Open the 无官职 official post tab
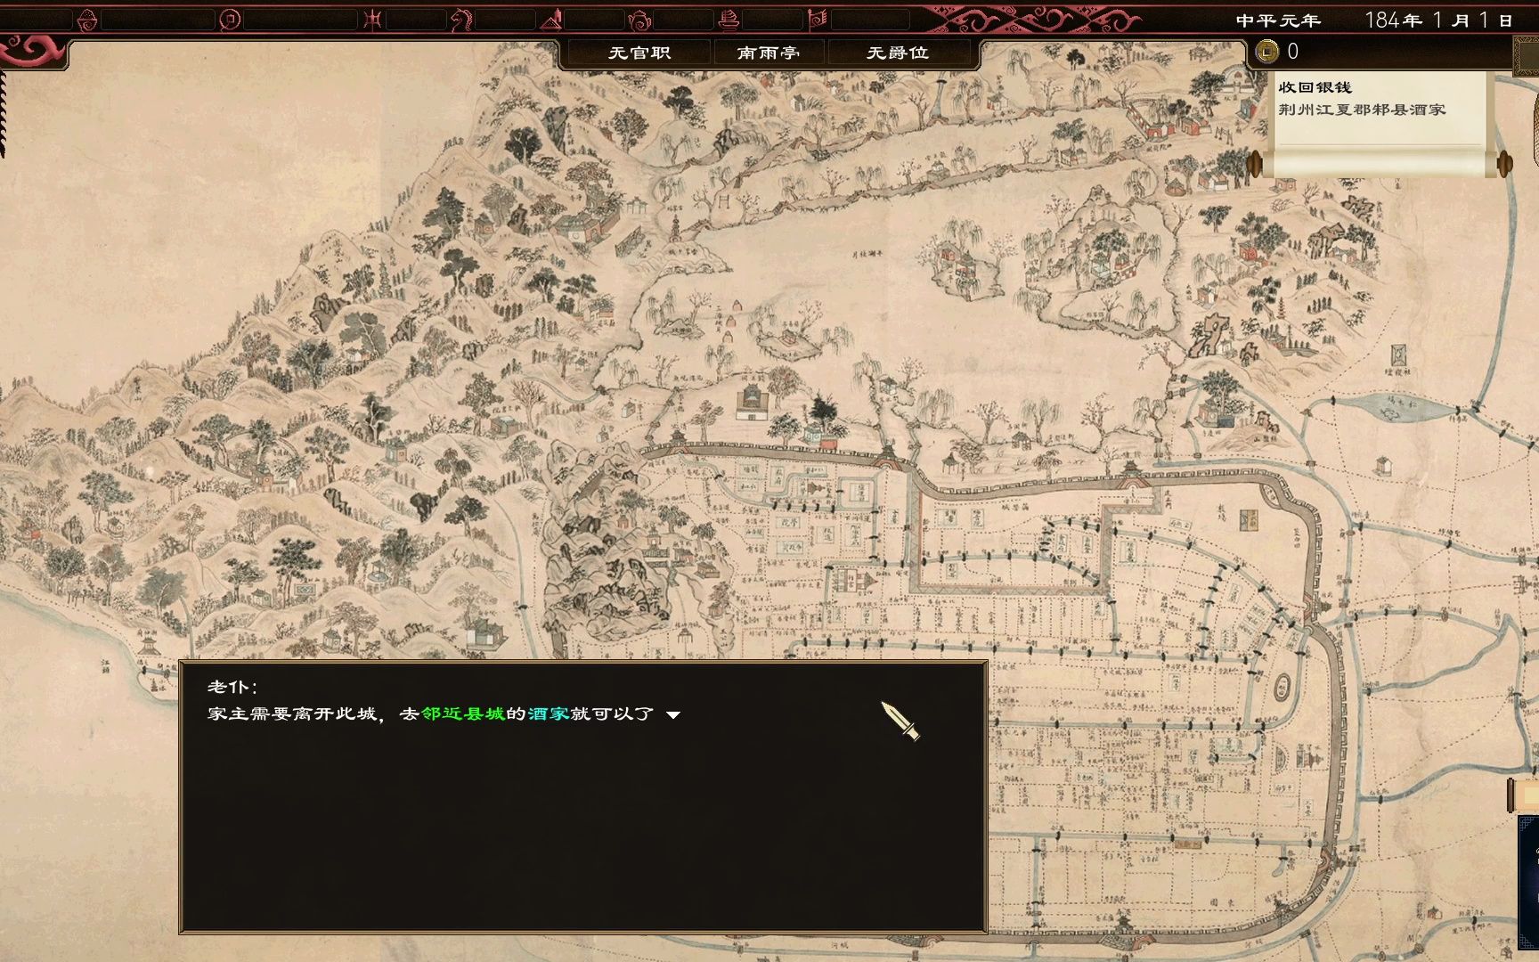 639,53
